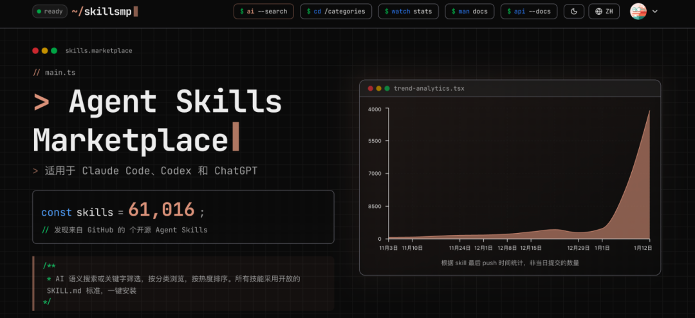695x318 pixels.
Task: Click the trend-analytics.tsx title bar
Action: tap(510, 88)
